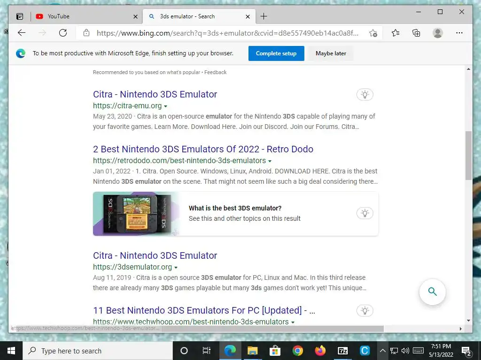Click the scroll up arrow
The width and height of the screenshot is (481, 360).
point(468,69)
